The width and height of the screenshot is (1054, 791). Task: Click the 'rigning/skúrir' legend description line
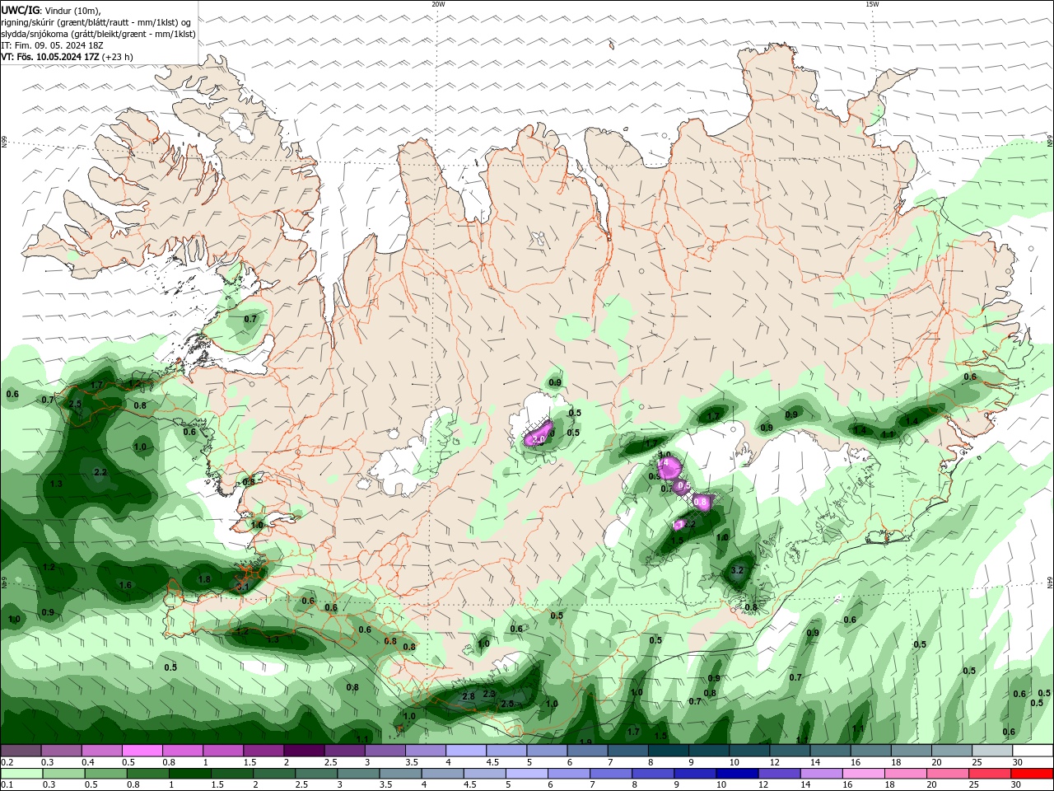click(x=96, y=22)
